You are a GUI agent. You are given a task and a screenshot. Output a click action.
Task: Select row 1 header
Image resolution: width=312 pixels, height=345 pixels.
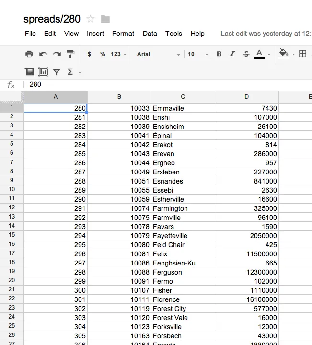point(12,108)
